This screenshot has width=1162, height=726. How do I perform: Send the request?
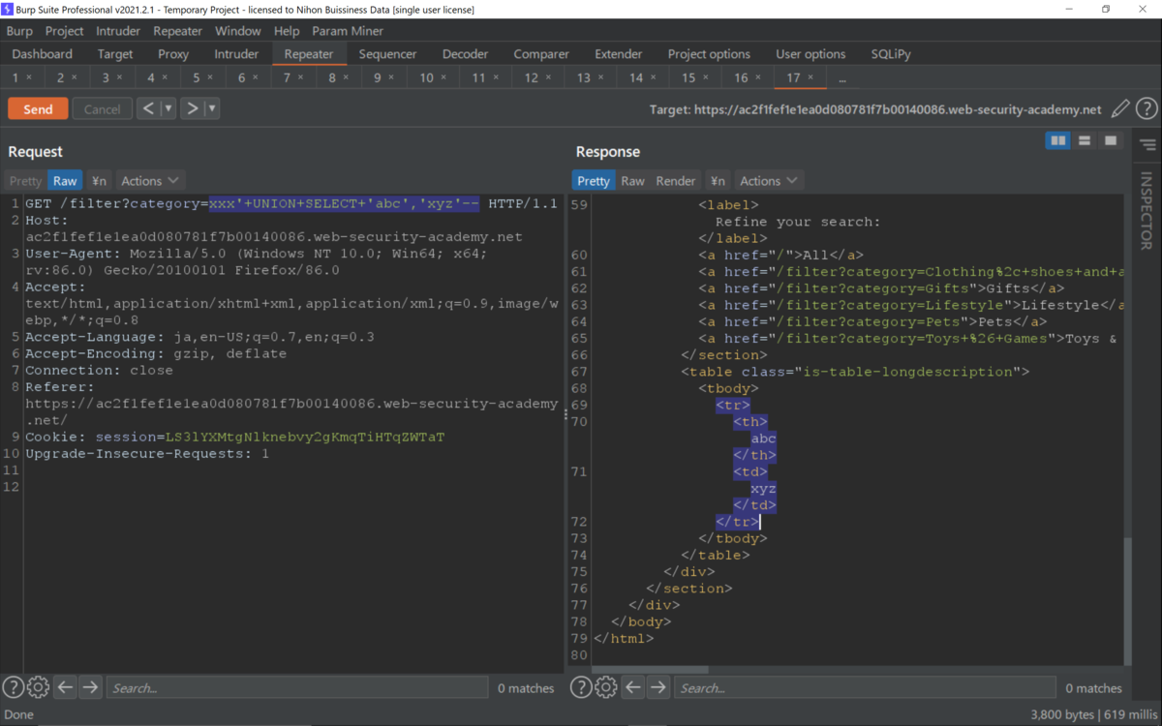click(x=38, y=108)
